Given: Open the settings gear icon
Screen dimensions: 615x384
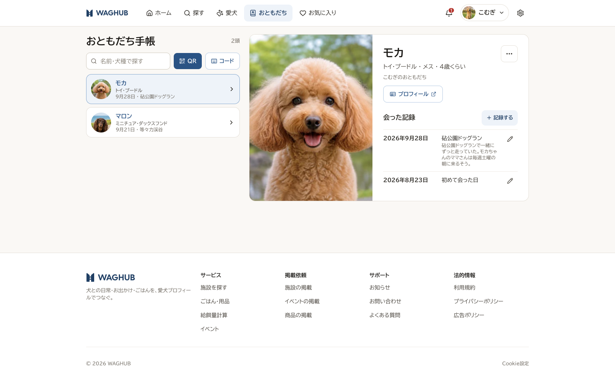Looking at the screenshot, I should [520, 13].
